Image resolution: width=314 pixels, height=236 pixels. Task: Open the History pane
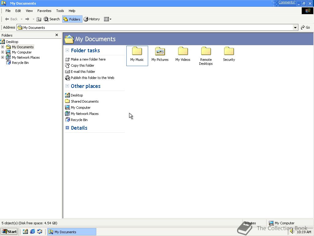click(92, 19)
